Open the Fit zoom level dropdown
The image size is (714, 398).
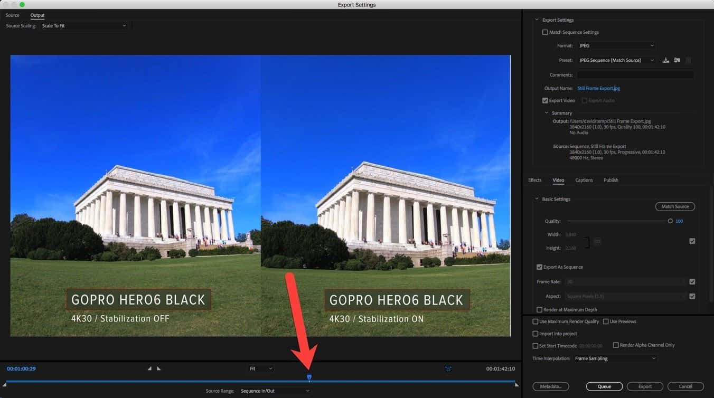coord(261,368)
